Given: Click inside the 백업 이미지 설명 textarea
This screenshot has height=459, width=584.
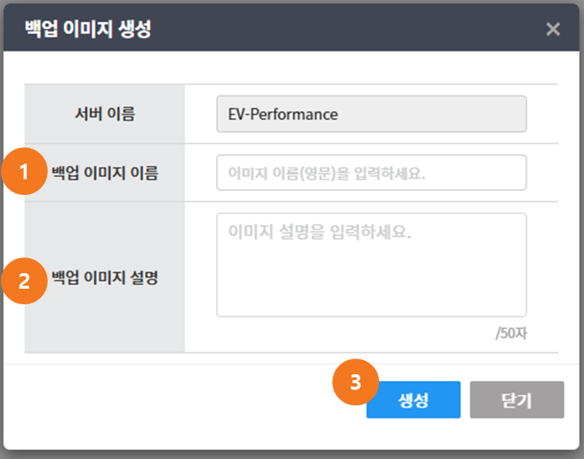Looking at the screenshot, I should [371, 275].
